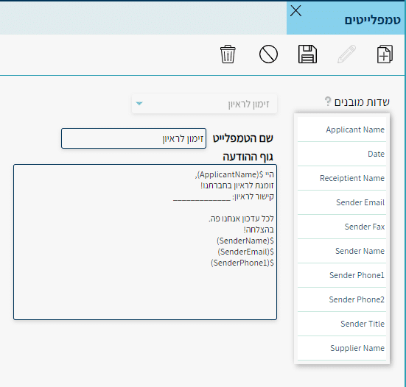Image resolution: width=406 pixels, height=387 pixels.
Task: Pick Sender Title from the list
Action: 342,324
